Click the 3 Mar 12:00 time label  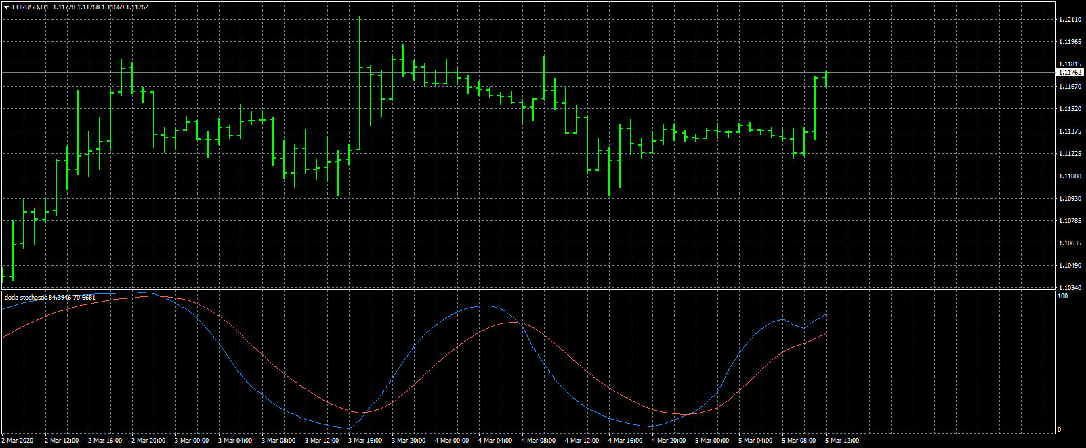322,441
